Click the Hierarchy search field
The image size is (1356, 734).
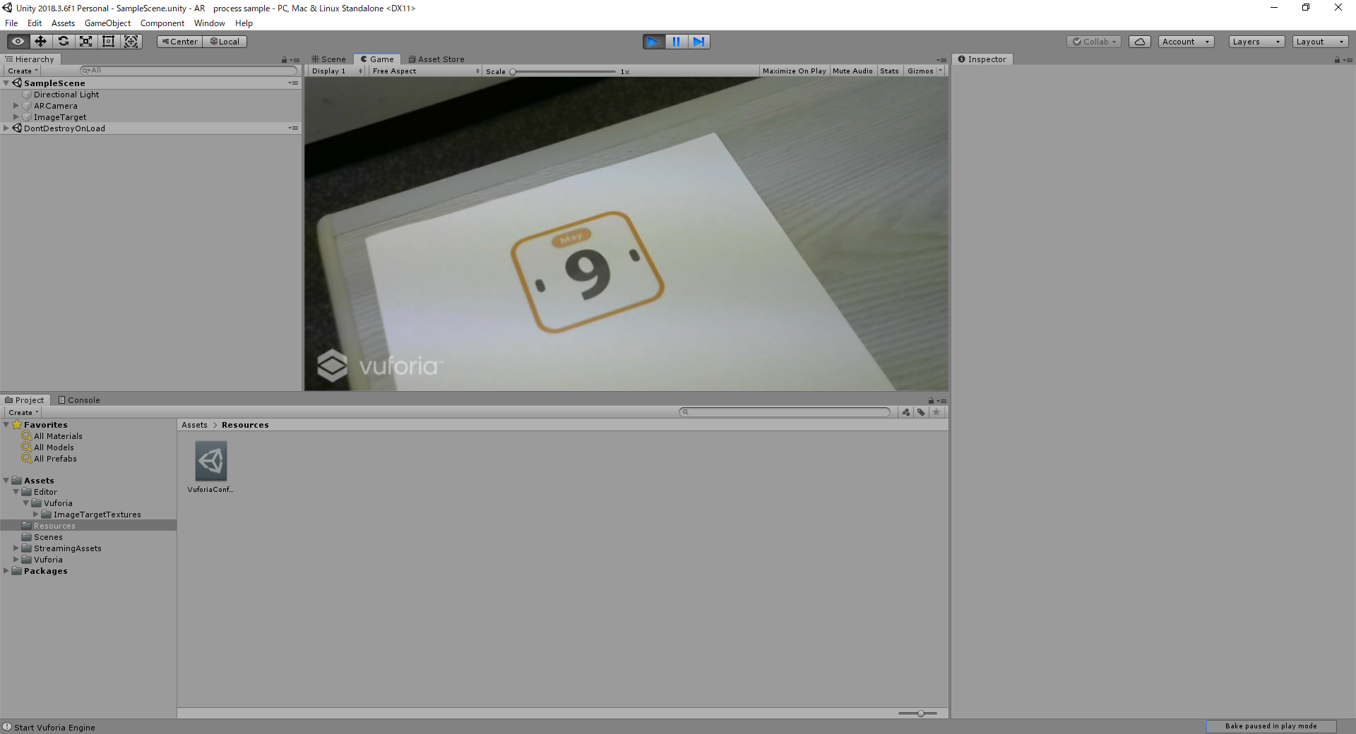(x=189, y=71)
